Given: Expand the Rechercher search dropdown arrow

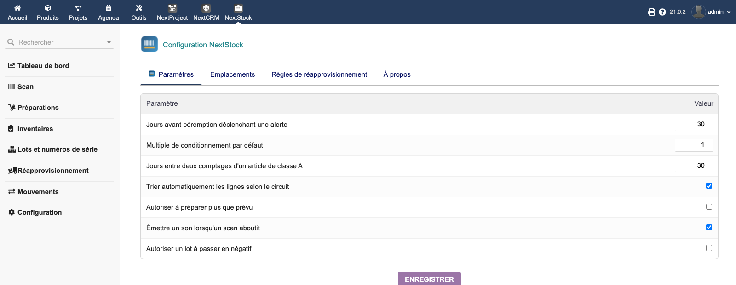Looking at the screenshot, I should [x=109, y=42].
